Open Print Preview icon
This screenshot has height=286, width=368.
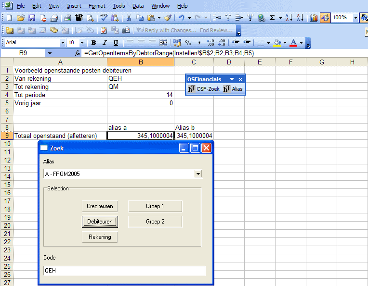click(90, 18)
